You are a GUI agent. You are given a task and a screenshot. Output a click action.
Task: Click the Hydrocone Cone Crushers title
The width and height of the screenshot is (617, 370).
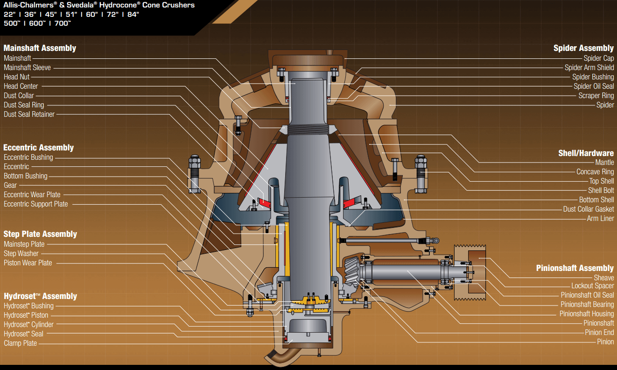[x=99, y=5]
